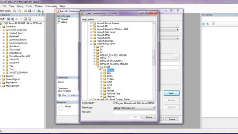Open the Edit menu
The height and width of the screenshot is (134, 238).
pyautogui.click(x=4, y=6)
